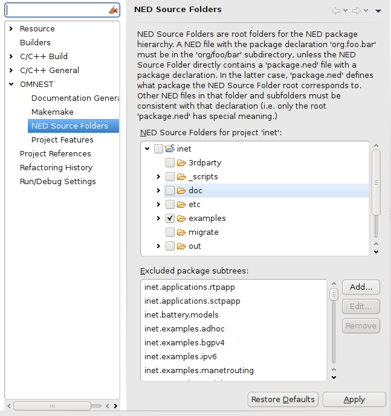This screenshot has width=391, height=416.
Task: Check the inet root folder checkbox
Action: 158,149
